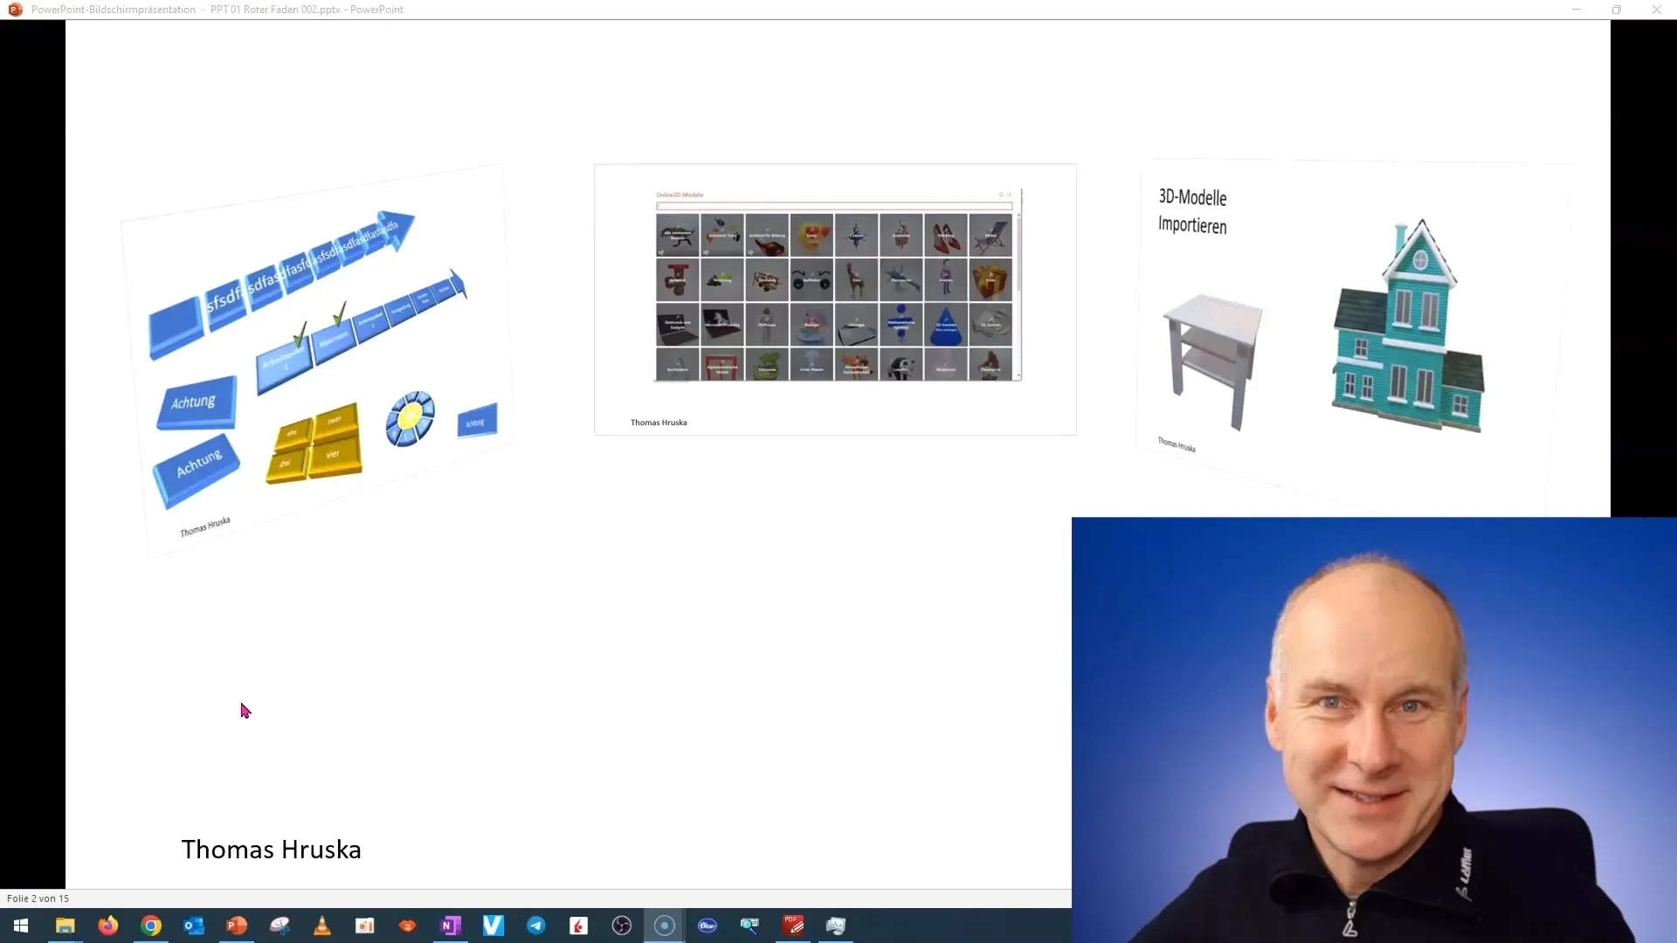This screenshot has height=943, width=1677.
Task: Launch VLC media player cone icon
Action: 321,926
